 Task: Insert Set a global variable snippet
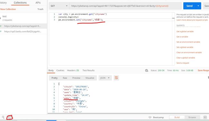pos(185,47)
